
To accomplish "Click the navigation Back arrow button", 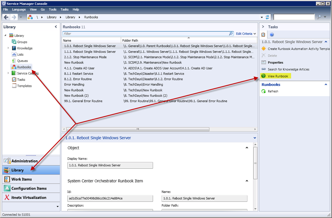I will pos(6,17).
